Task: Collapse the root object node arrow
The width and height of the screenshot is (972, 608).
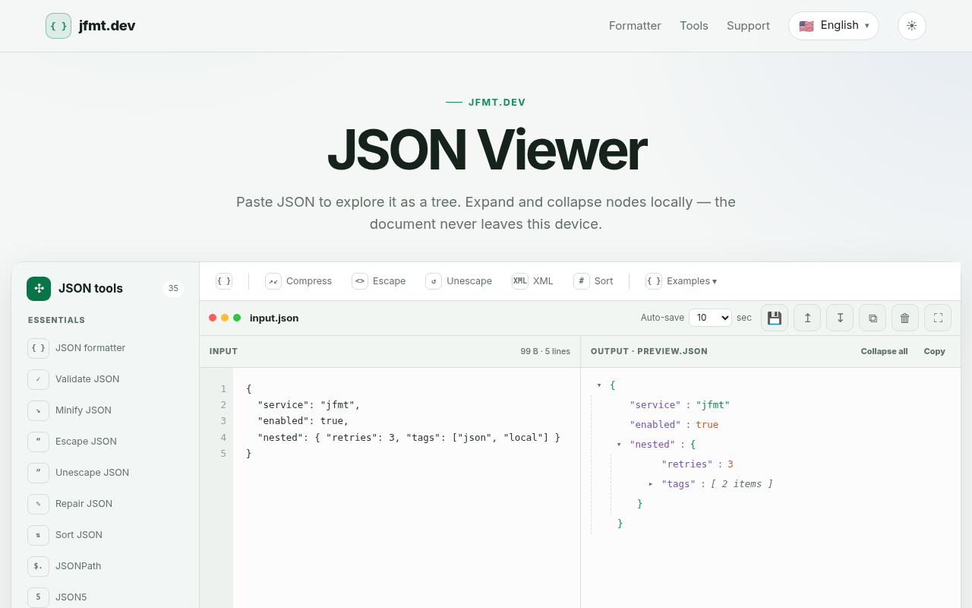Action: pyautogui.click(x=599, y=385)
